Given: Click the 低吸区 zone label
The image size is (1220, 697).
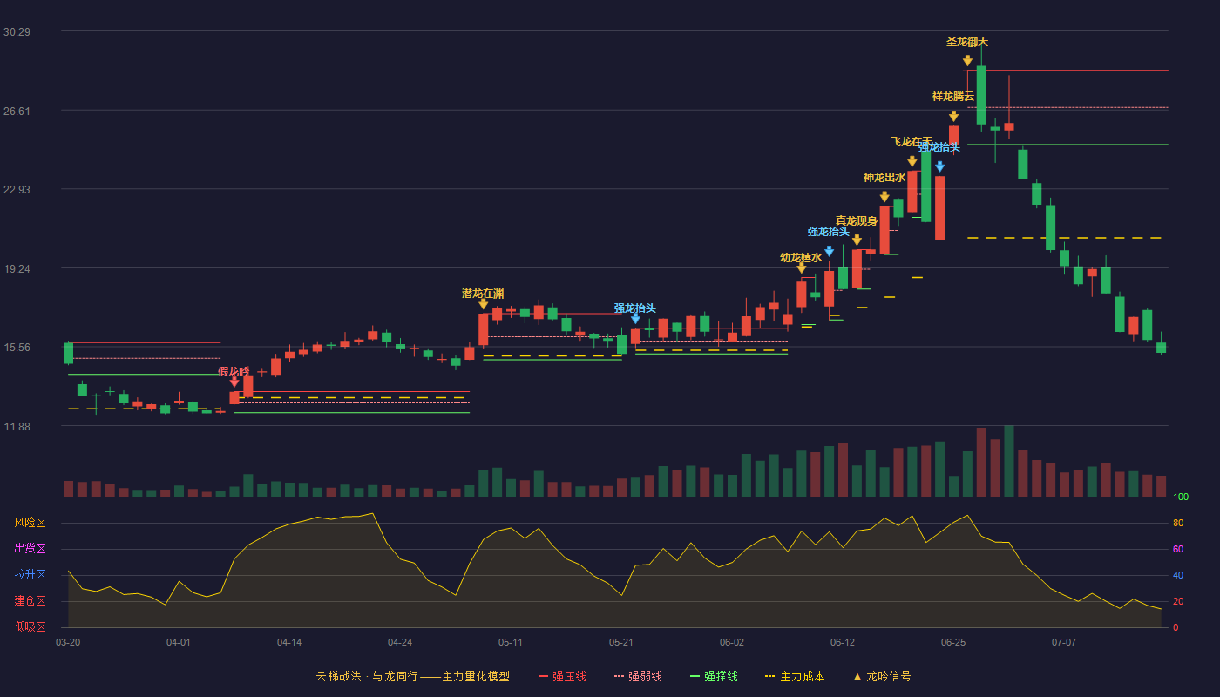Looking at the screenshot, I should pos(30,626).
